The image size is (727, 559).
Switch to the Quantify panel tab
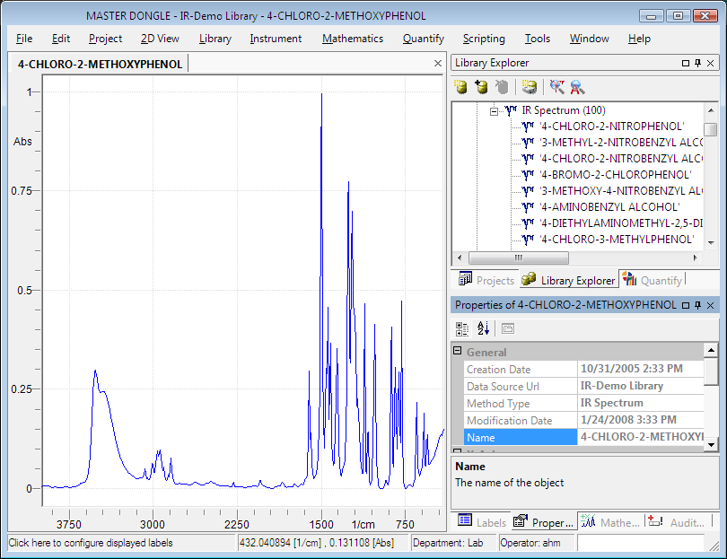[x=652, y=281]
